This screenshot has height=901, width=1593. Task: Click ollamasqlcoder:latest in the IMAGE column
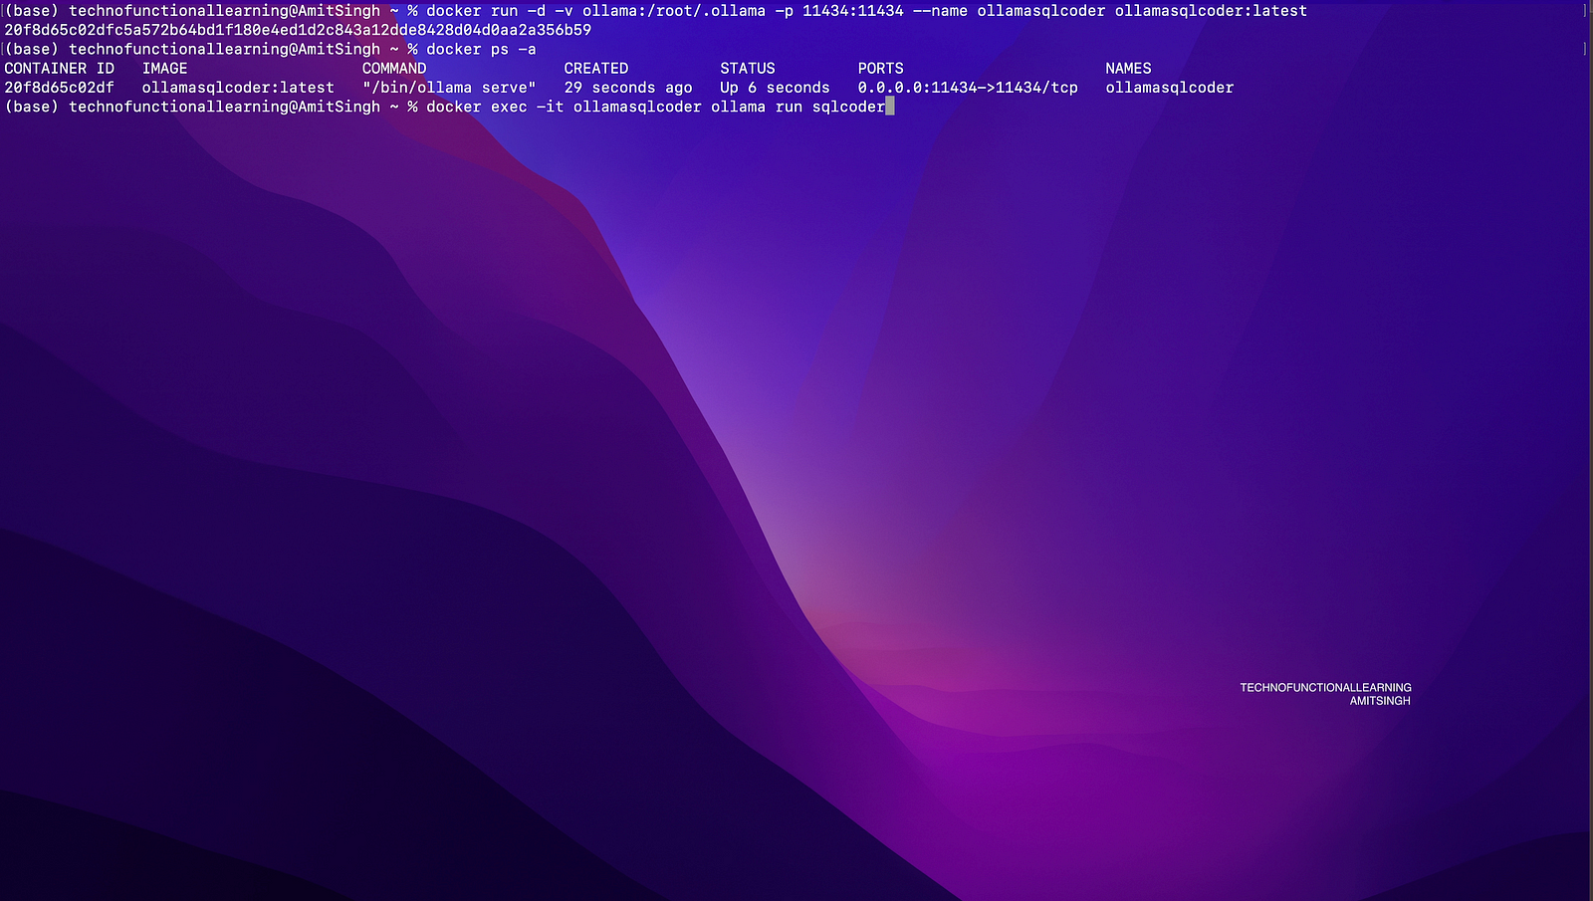[x=238, y=88]
